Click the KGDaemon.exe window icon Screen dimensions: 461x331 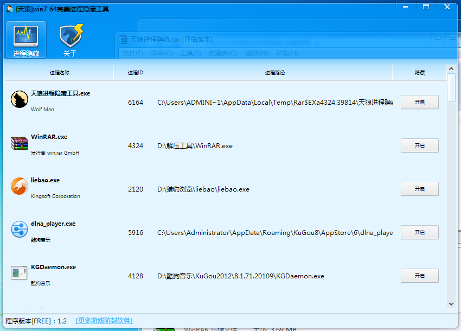[19, 272]
